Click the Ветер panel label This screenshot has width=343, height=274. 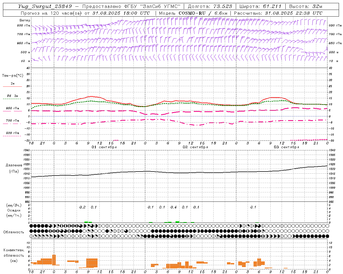[x=25, y=20]
